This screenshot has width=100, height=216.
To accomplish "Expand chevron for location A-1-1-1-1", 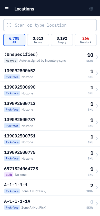I will click(97, 188).
